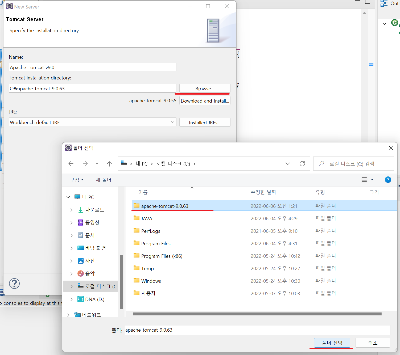Click 새 폴더 to create folder
Viewport: 400px width, 355px height.
coord(104,180)
